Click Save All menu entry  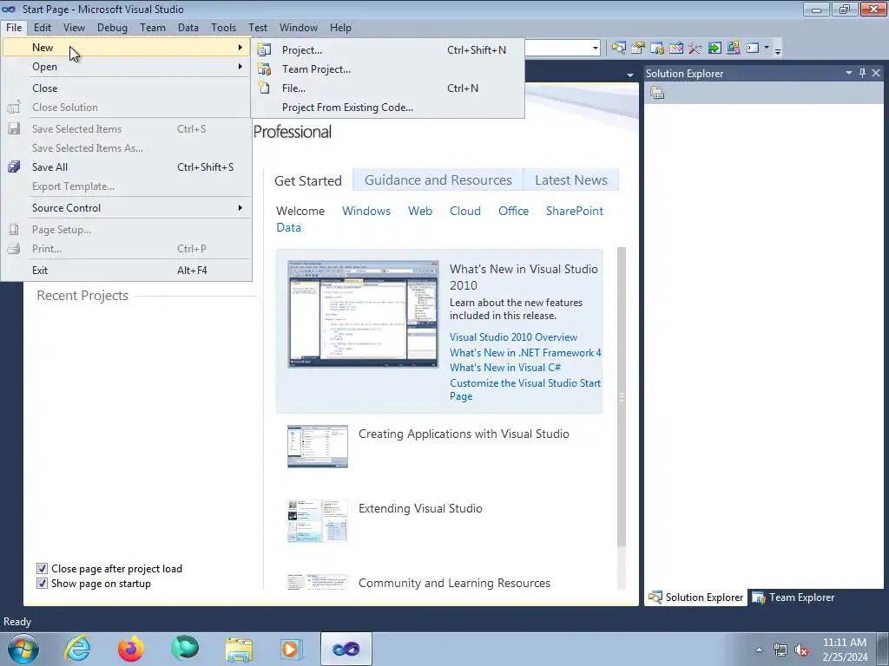click(127, 167)
